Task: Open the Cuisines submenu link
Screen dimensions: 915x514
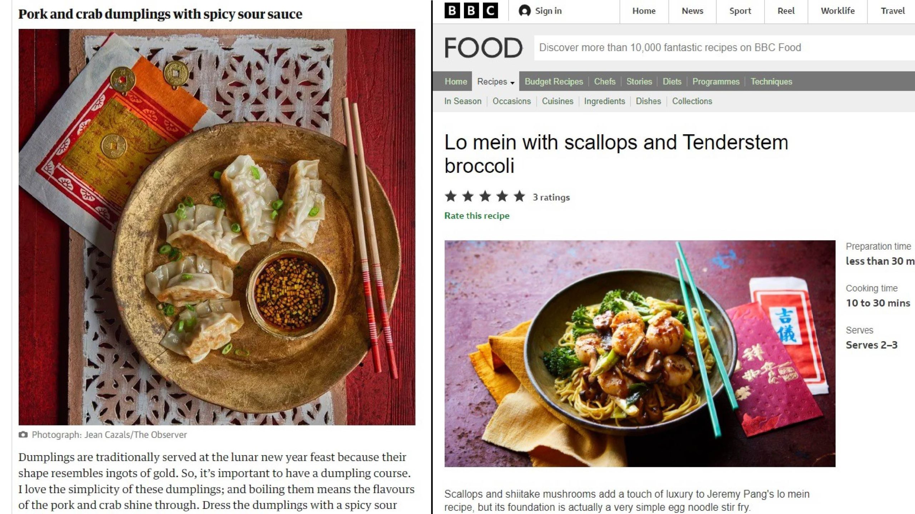Action: (x=558, y=101)
